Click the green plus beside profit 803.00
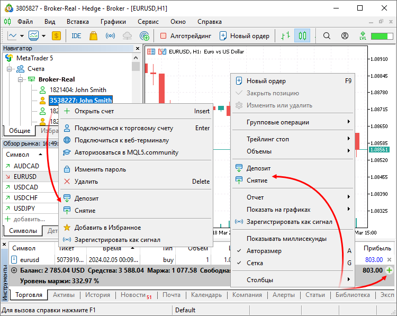Image resolution: width=397 pixels, height=316 pixels. 389,270
